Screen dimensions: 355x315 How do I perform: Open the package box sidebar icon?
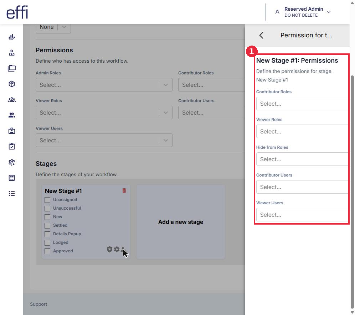[x=12, y=84]
